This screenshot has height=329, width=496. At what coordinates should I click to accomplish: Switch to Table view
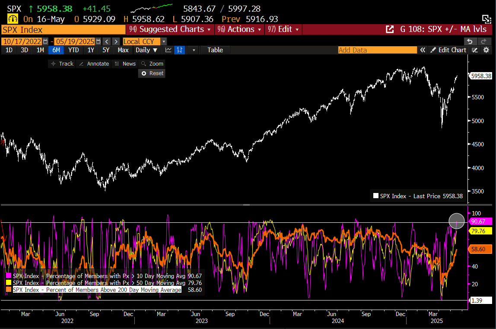(215, 50)
